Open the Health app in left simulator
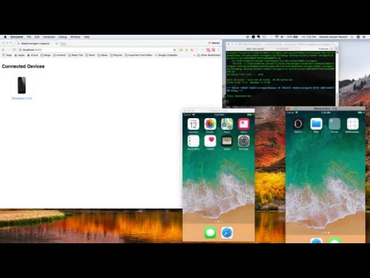370x278 pixels. [210, 141]
